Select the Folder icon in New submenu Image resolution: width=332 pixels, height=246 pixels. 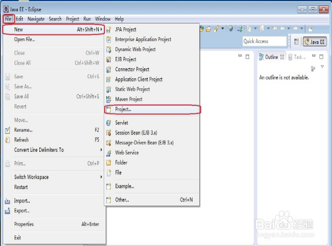[108, 162]
